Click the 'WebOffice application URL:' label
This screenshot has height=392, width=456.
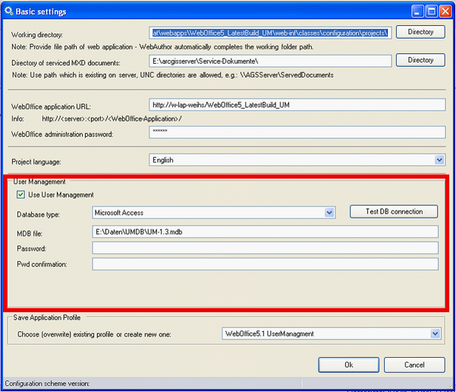(51, 107)
